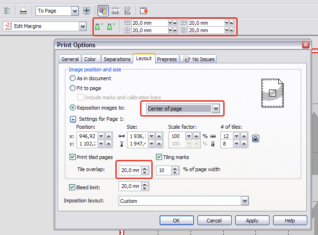
Task: Click the No Issues preflight checkmark icon
Action: point(187,59)
